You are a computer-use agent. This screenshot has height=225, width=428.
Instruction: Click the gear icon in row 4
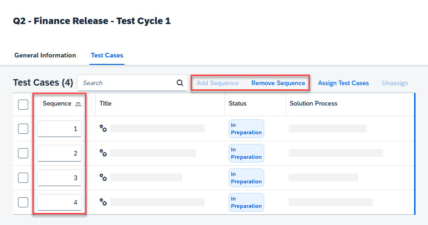[104, 202]
